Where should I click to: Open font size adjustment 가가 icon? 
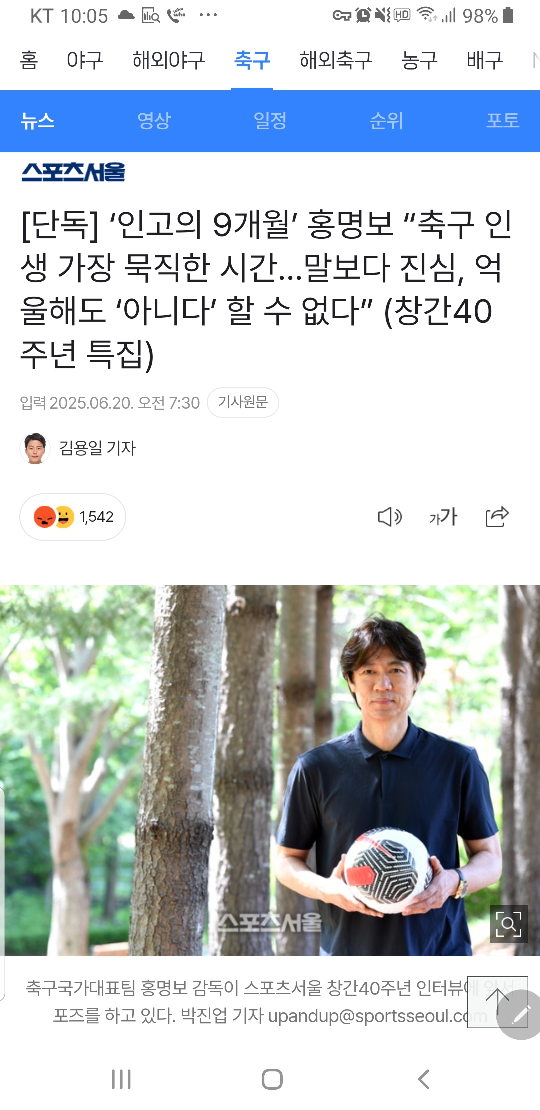[443, 517]
